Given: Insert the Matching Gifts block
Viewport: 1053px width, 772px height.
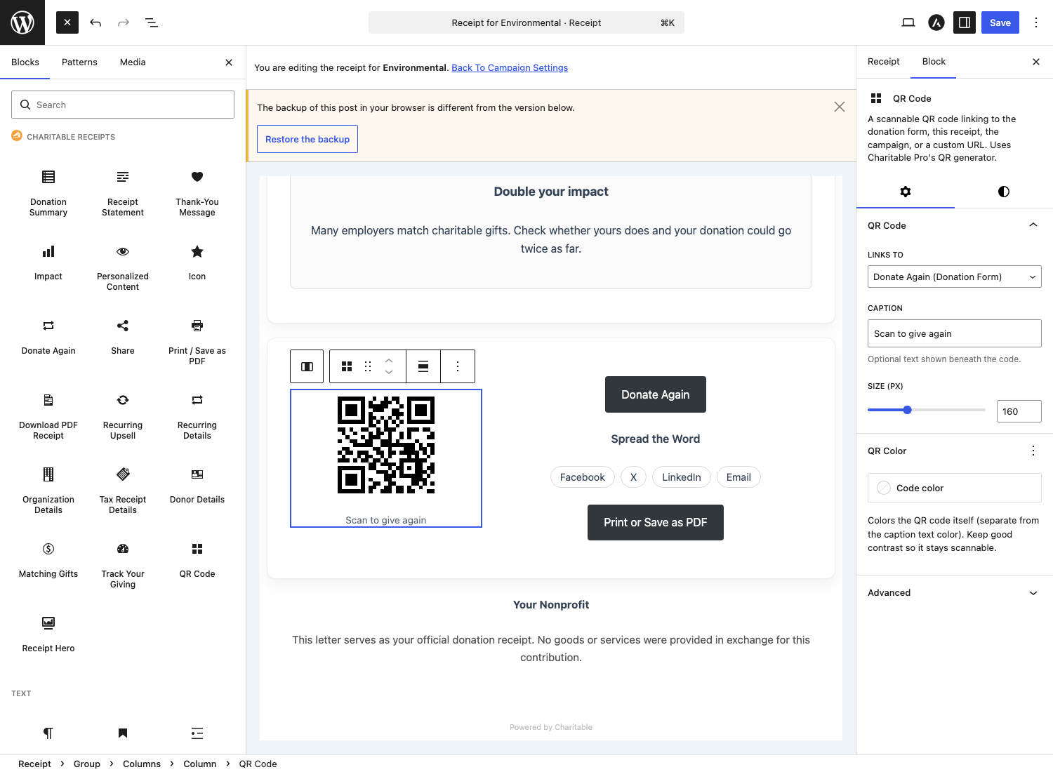Looking at the screenshot, I should (x=48, y=561).
